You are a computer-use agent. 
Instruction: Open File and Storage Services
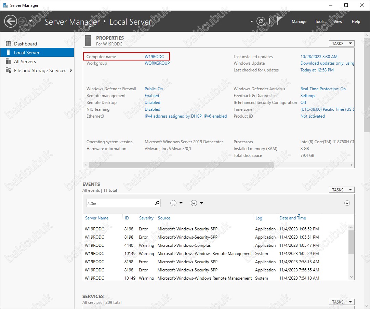tap(37, 70)
